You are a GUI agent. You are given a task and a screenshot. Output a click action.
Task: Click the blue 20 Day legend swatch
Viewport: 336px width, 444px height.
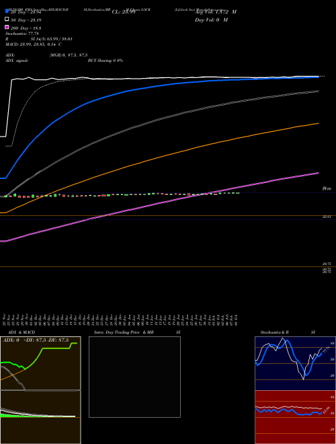7,11
